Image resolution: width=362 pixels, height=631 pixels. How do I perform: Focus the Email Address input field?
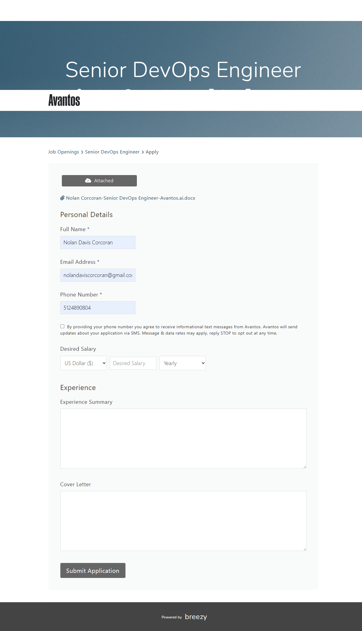pyautogui.click(x=98, y=275)
